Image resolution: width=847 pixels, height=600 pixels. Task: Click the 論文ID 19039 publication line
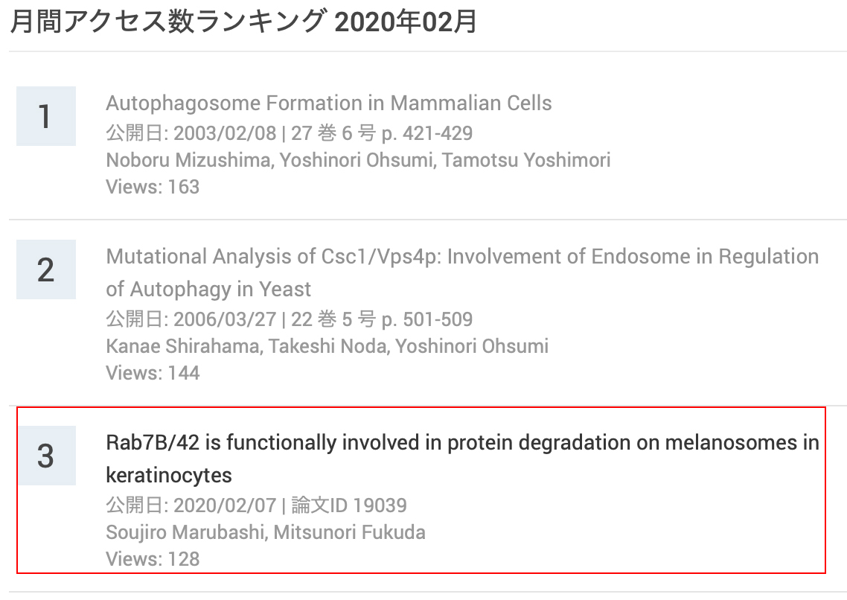click(x=257, y=506)
